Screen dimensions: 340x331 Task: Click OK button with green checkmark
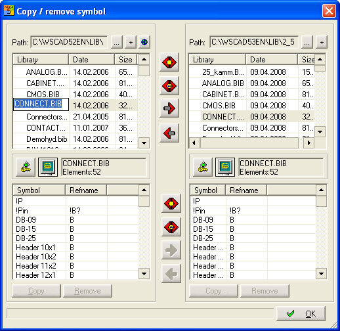click(x=301, y=314)
